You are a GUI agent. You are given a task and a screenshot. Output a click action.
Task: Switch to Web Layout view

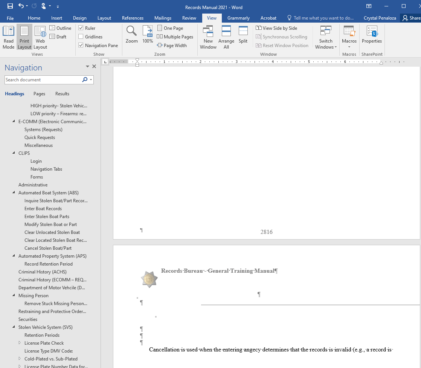click(40, 37)
